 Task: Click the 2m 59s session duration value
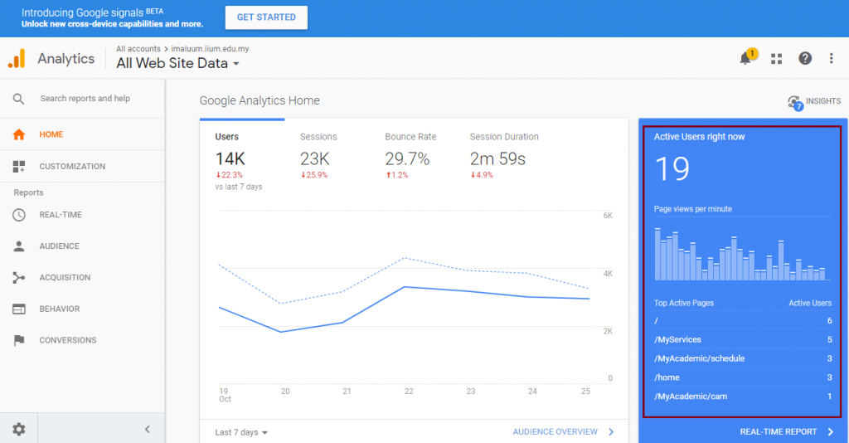(x=497, y=158)
